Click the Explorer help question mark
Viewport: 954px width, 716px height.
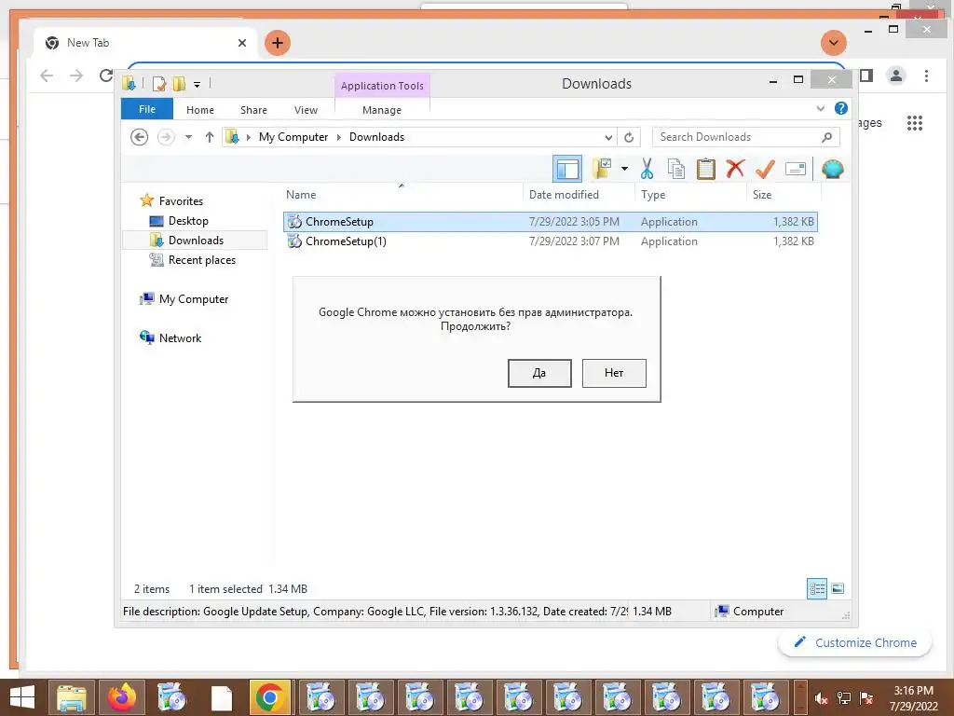[x=841, y=108]
